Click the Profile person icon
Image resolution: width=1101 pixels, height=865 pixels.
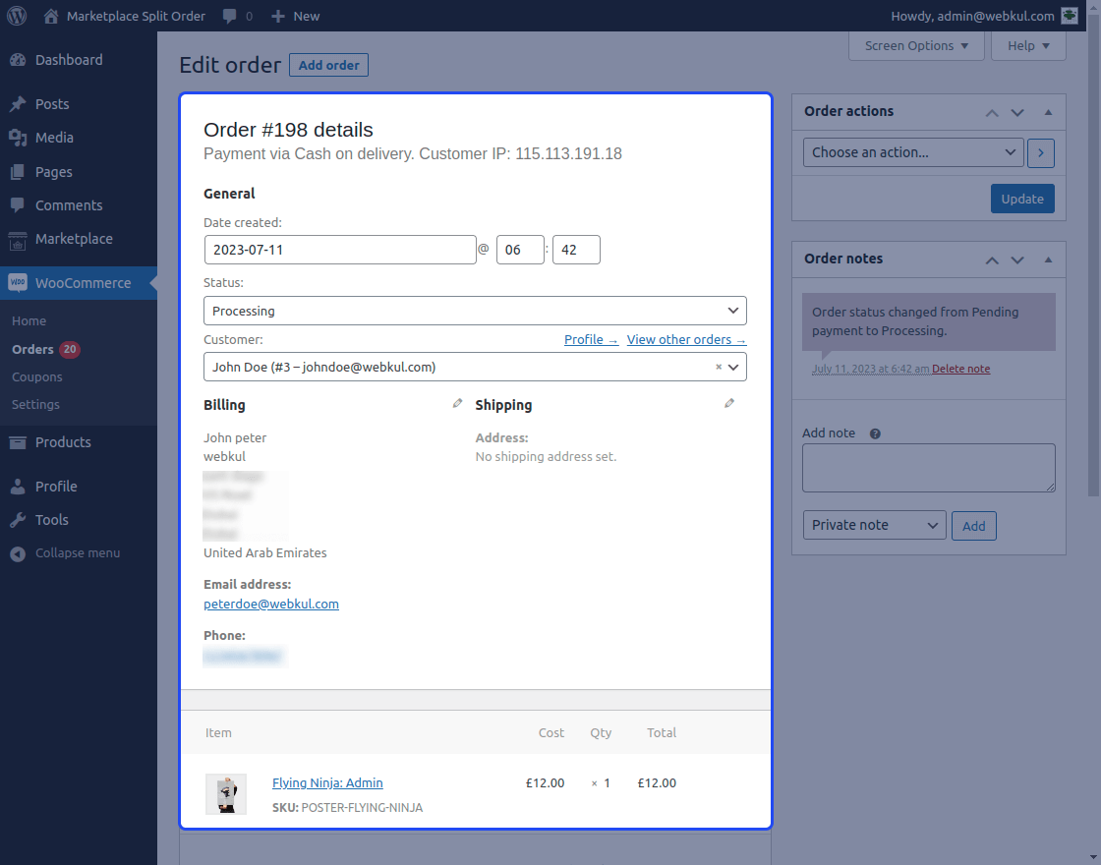point(18,487)
